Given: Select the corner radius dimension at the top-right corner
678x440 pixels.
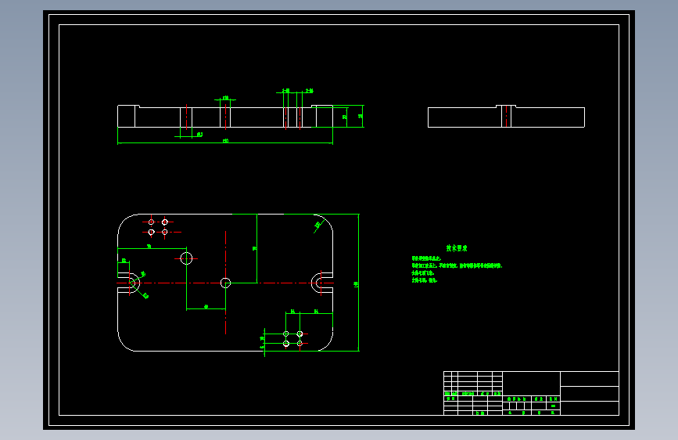Looking at the screenshot, I should click(319, 225).
